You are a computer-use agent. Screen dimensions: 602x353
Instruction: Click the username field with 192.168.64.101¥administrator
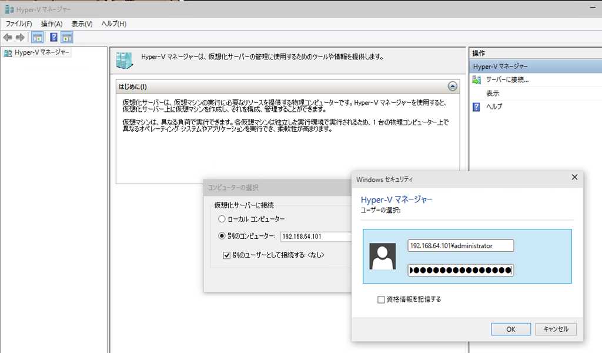pos(461,246)
